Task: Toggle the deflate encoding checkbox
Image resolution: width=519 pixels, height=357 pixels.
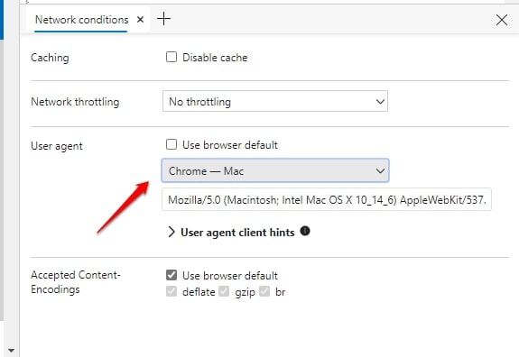Action: tap(171, 291)
